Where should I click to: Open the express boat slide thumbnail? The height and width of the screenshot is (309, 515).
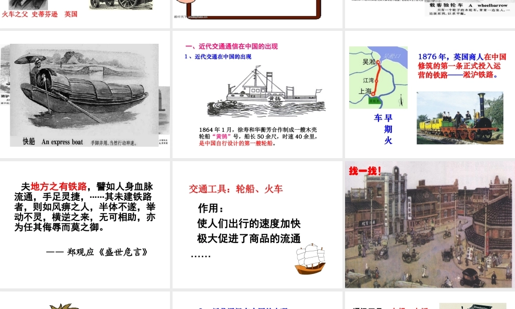pyautogui.click(x=85, y=94)
